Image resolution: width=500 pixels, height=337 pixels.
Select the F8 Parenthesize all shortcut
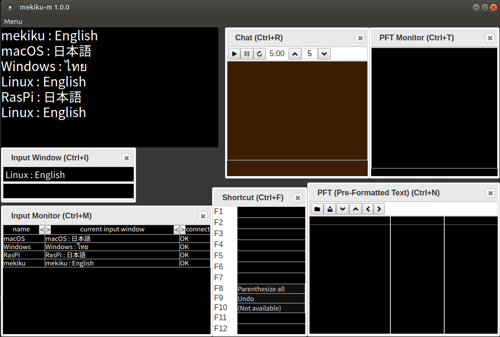click(x=271, y=289)
